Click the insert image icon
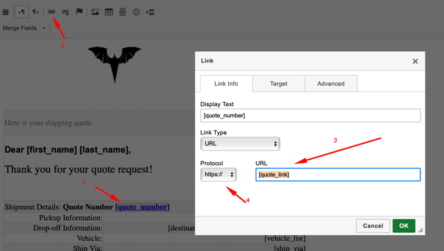Screen dimensions: 444x251 click(x=95, y=12)
